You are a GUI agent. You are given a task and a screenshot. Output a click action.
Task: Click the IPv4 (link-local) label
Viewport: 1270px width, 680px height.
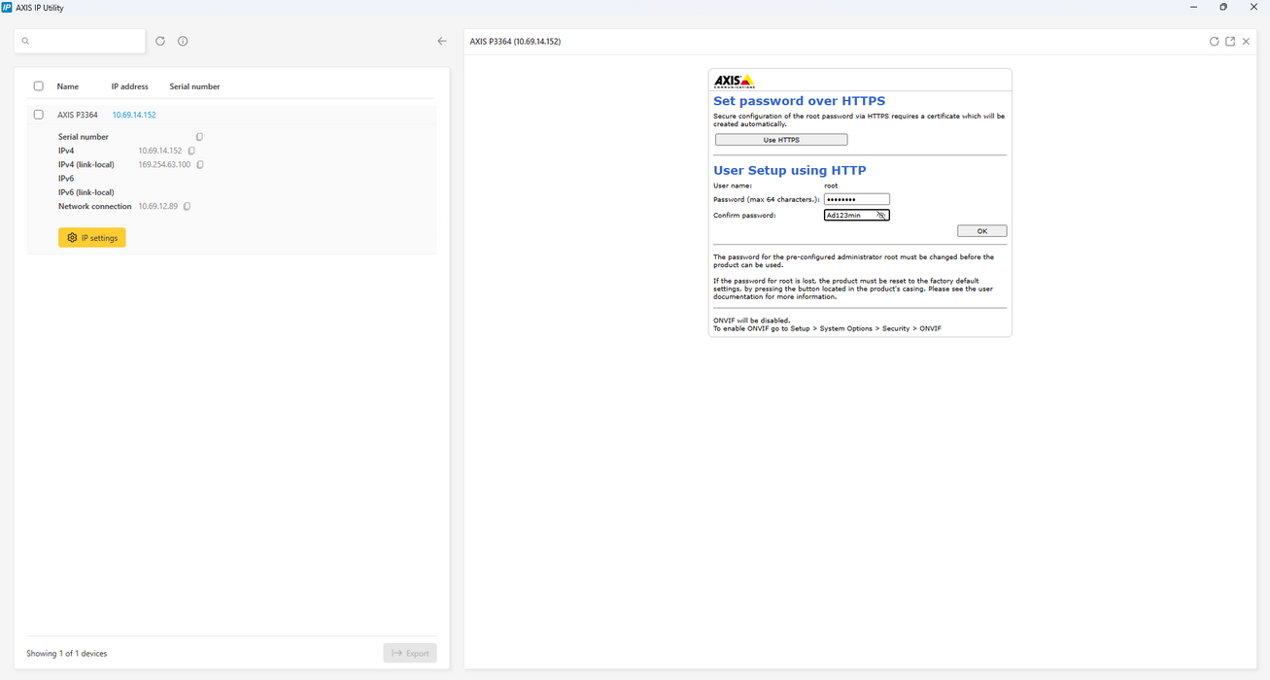pyautogui.click(x=86, y=165)
